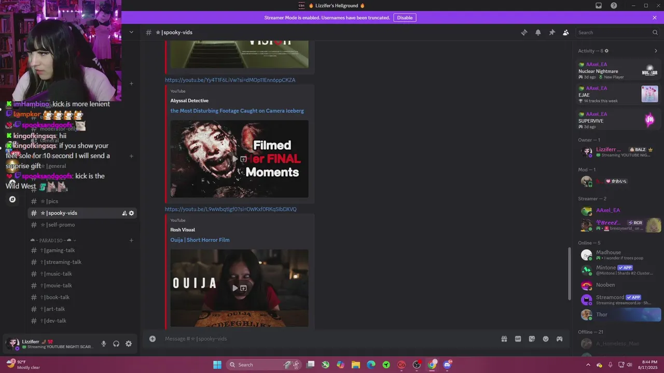Screen dimensions: 664x373
Task: Open the Abyssal Detective channel name
Action: (x=189, y=101)
